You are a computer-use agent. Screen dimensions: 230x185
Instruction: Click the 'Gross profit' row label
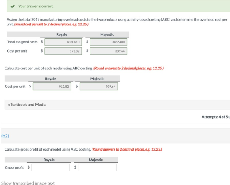(x=14, y=167)
